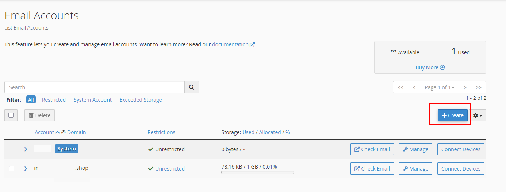Check the .shop account row checkbox
The width and height of the screenshot is (506, 192).
(12, 169)
